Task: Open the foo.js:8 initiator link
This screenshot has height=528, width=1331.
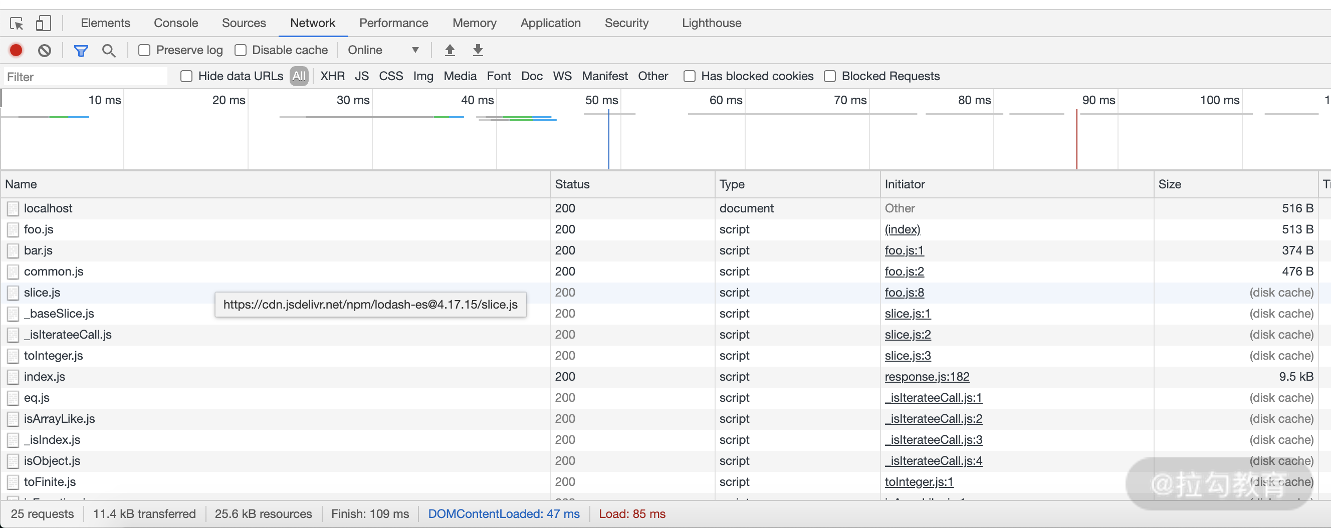Action: (x=904, y=293)
